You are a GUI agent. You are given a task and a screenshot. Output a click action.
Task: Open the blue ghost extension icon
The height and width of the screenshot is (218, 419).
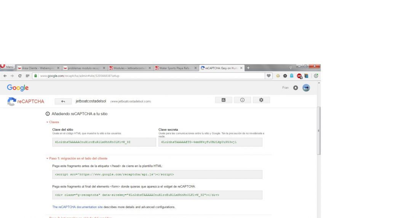click(292, 76)
